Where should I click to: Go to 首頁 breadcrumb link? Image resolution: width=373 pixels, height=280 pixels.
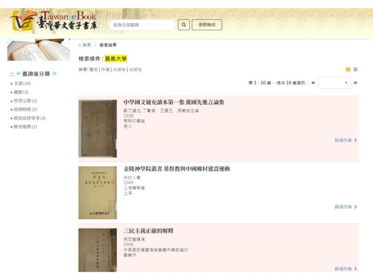pos(87,45)
